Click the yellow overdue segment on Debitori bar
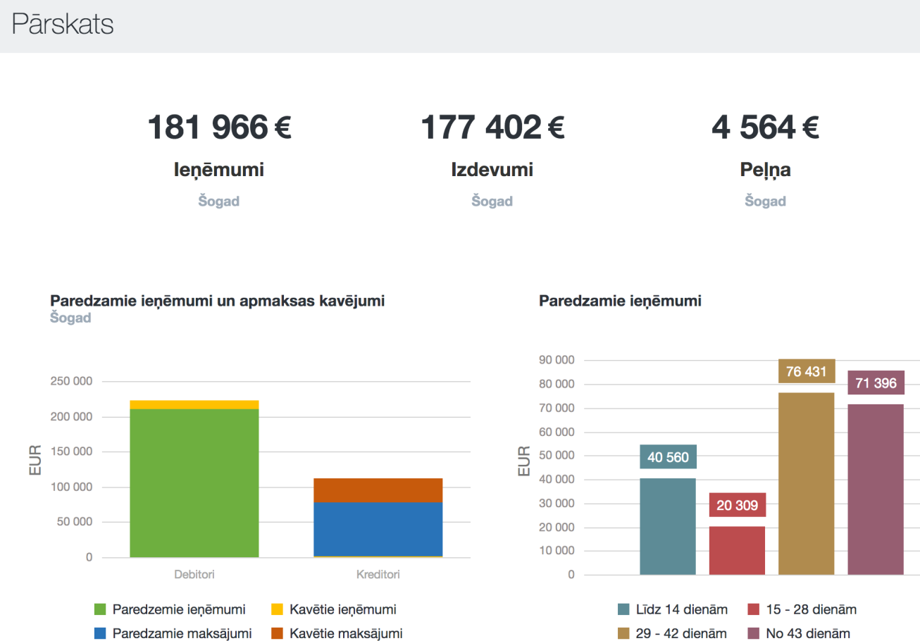 pyautogui.click(x=194, y=404)
